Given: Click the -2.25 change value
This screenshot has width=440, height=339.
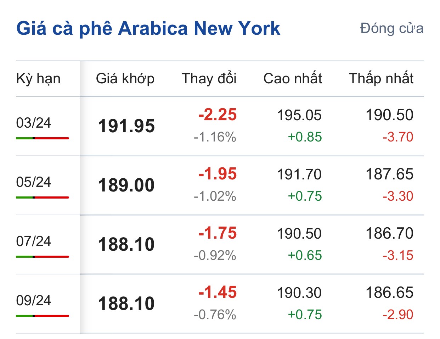Looking at the screenshot, I should (x=218, y=115).
